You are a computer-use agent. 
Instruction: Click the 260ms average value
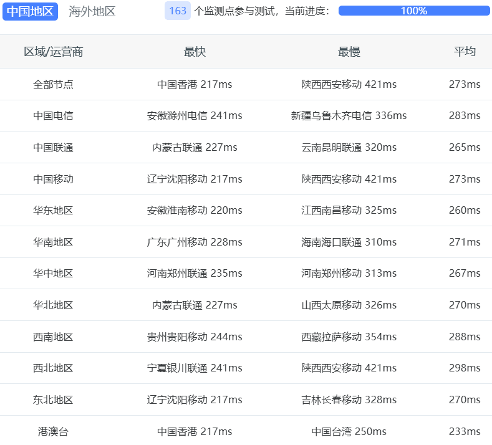(x=465, y=210)
